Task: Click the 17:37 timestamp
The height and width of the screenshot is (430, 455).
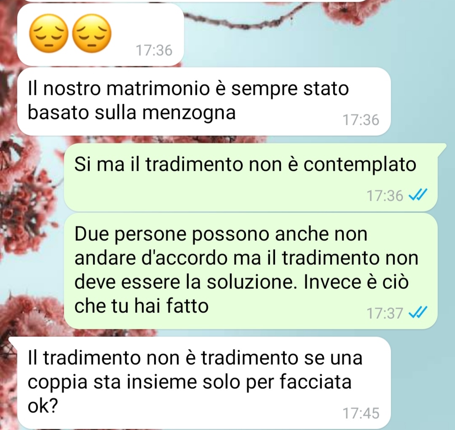Action: 385,313
